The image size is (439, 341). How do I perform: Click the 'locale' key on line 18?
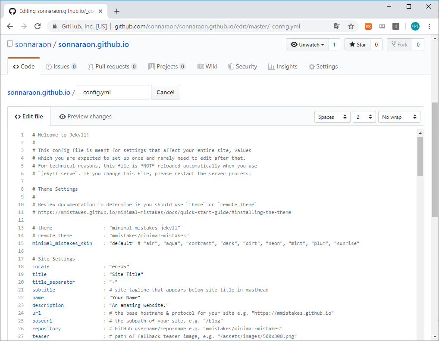click(41, 267)
